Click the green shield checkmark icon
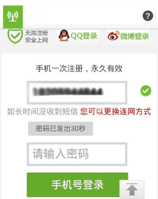Image resolution: width=158 pixels, height=199 pixels. click(x=15, y=36)
